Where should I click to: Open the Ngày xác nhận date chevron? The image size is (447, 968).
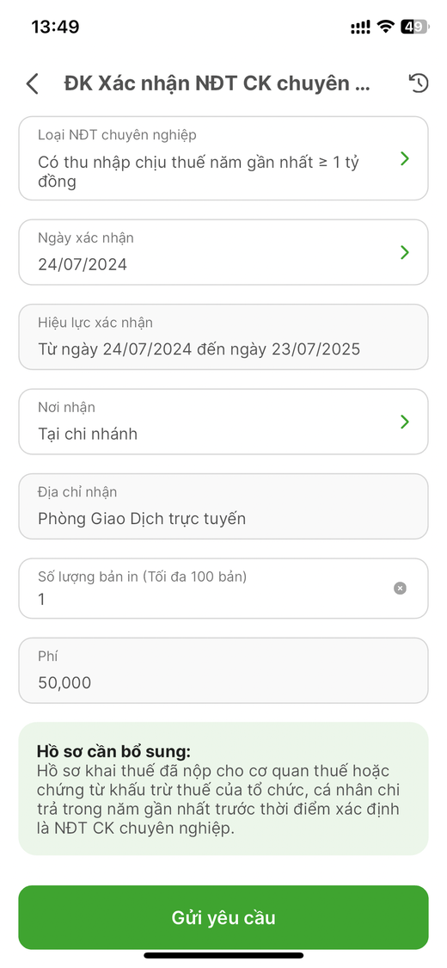(405, 252)
